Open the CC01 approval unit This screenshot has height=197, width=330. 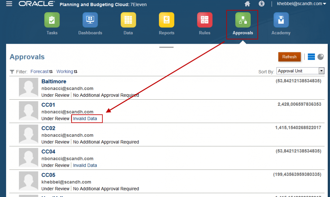[x=48, y=105]
